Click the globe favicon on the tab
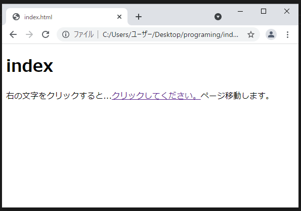This screenshot has height=211, width=301. click(16, 17)
